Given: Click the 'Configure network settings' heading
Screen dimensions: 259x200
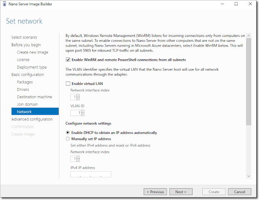Looking at the screenshot, I should 88,123.
